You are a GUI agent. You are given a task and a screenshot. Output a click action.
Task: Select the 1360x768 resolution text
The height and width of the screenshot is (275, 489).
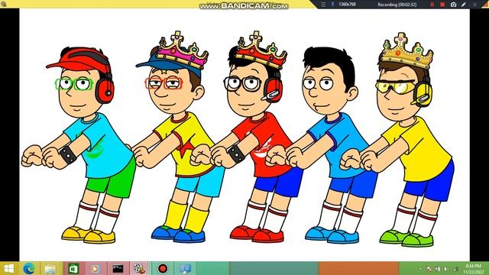347,5
